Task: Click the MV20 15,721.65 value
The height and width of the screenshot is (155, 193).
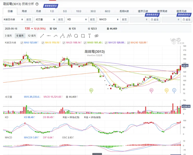Action: 53,97
